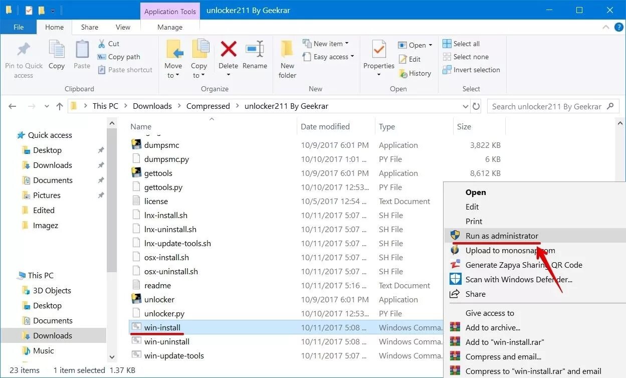The width and height of the screenshot is (626, 378).
Task: Open the Manage Application Tools tab
Action: (170, 27)
